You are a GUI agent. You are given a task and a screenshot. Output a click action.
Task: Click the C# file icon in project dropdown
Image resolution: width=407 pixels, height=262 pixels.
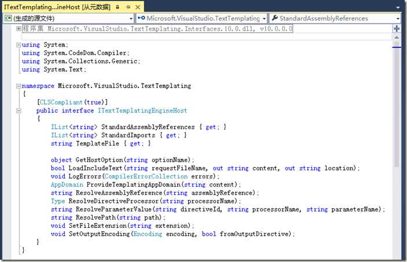coord(8,18)
